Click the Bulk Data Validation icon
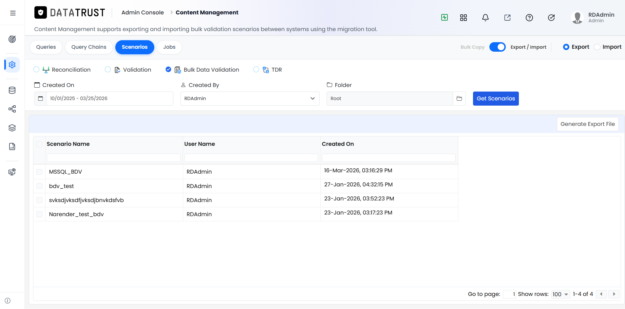Image resolution: width=625 pixels, height=309 pixels. click(178, 70)
